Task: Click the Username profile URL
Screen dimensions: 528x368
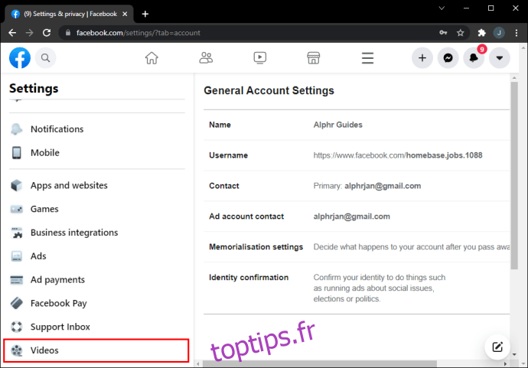Action: point(398,155)
